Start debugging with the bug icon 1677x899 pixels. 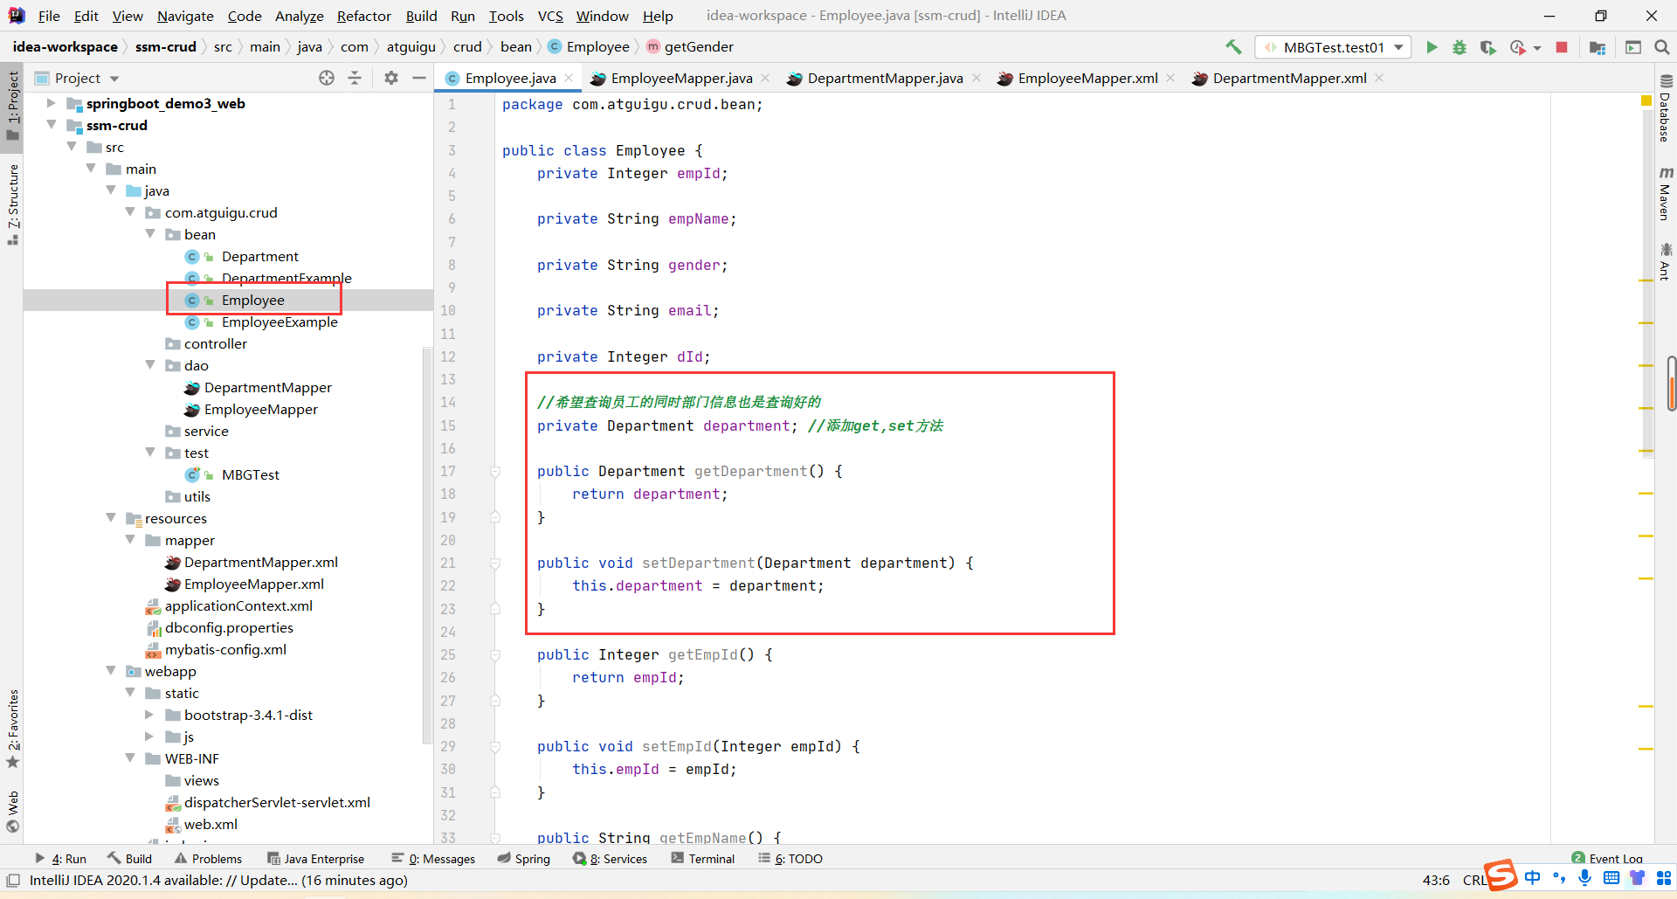[1460, 47]
